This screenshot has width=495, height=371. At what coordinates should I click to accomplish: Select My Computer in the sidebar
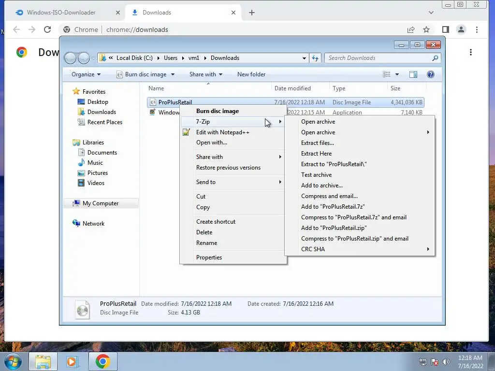point(101,203)
